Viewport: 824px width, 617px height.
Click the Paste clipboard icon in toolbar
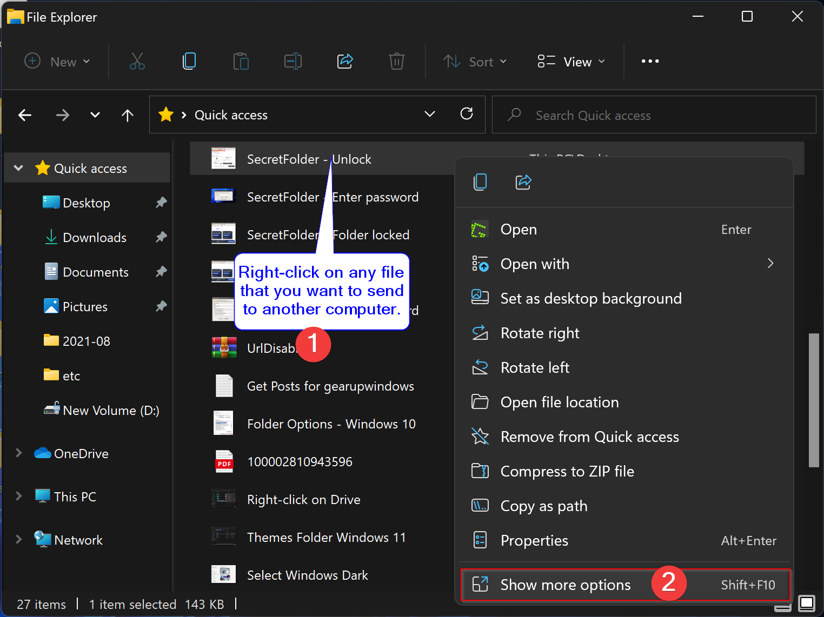coord(241,61)
